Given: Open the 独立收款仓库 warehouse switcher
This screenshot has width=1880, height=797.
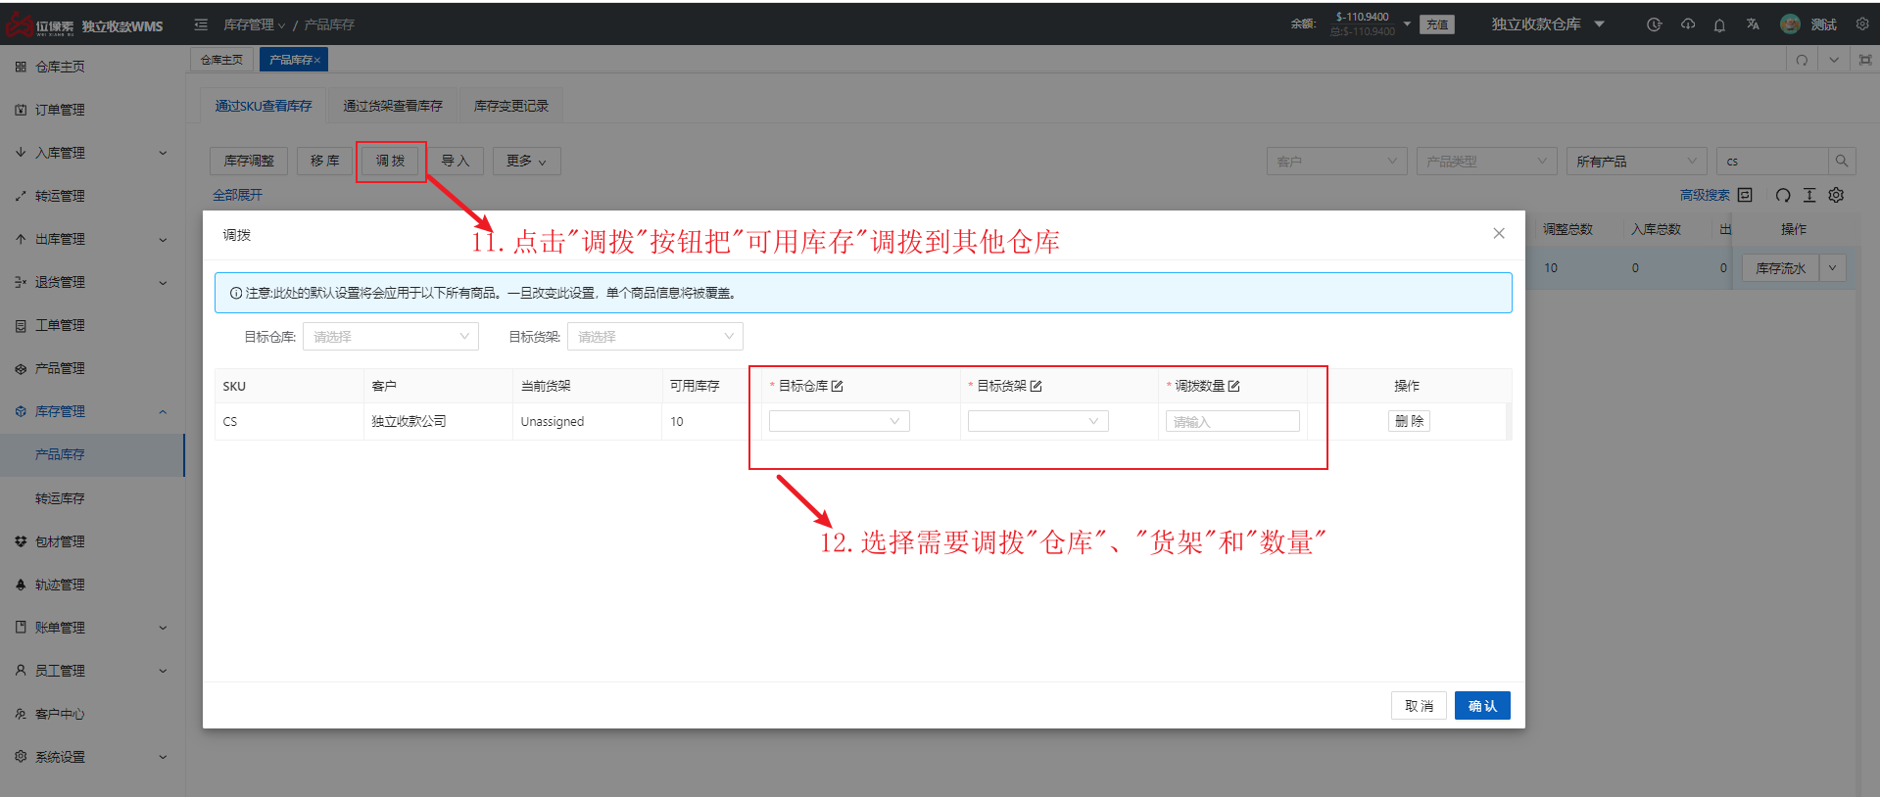Looking at the screenshot, I should coord(1548,24).
